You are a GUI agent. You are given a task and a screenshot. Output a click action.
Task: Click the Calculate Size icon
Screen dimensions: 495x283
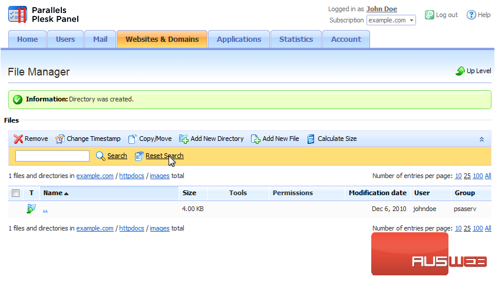[x=311, y=139]
